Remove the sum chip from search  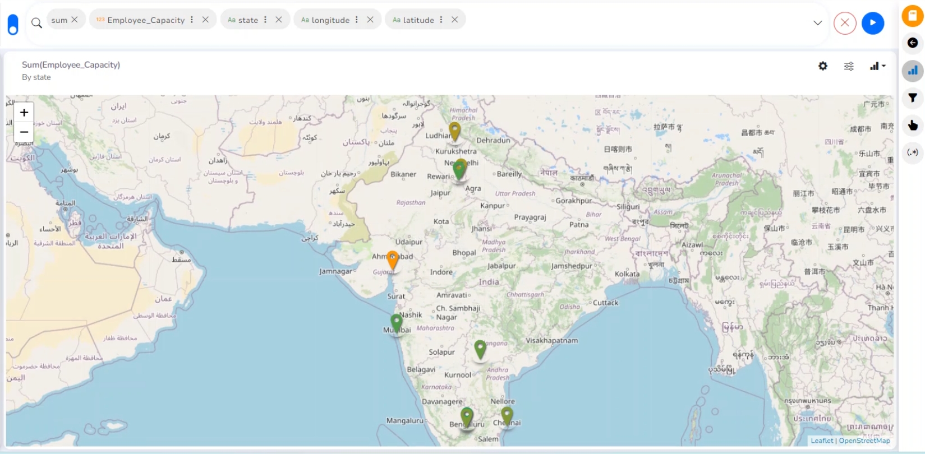(x=75, y=20)
